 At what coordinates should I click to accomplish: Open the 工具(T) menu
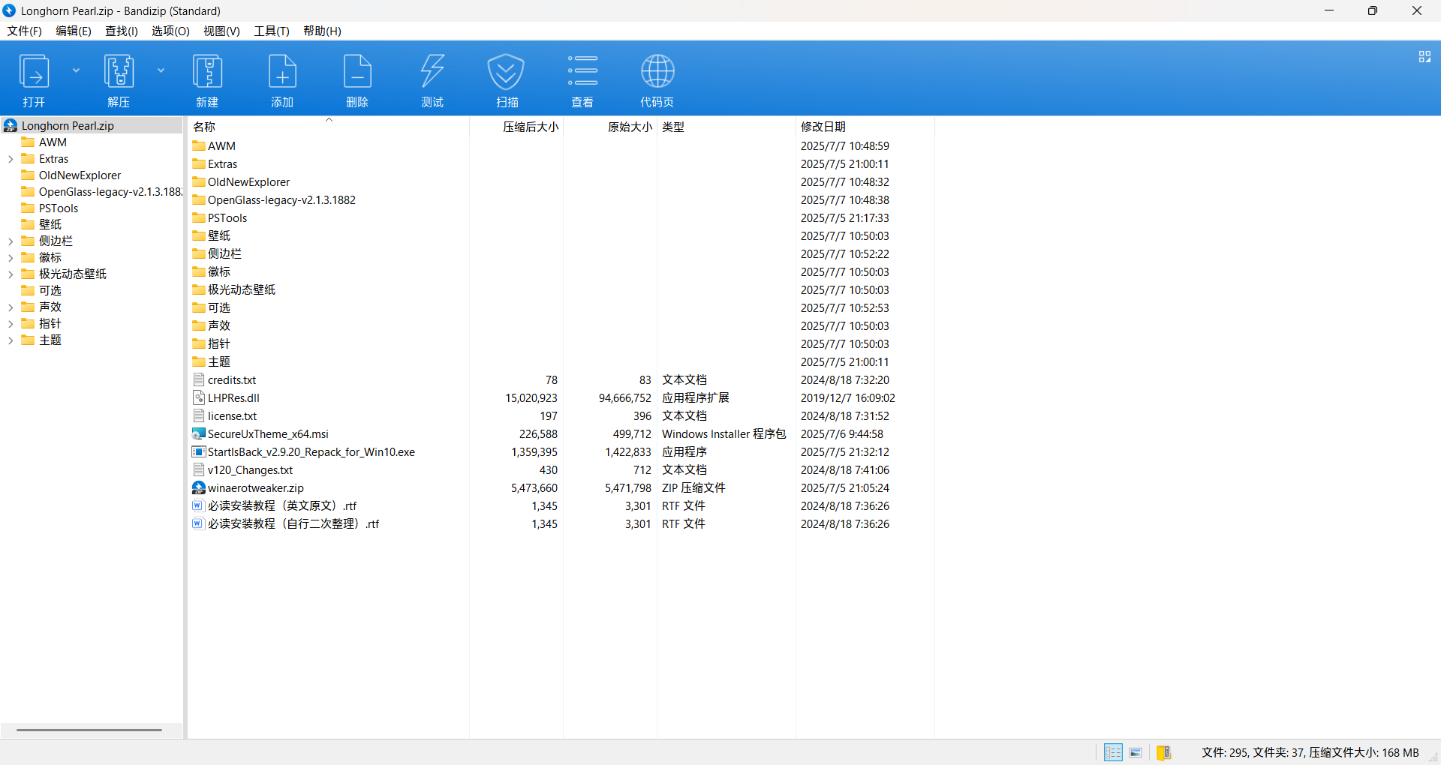click(272, 31)
